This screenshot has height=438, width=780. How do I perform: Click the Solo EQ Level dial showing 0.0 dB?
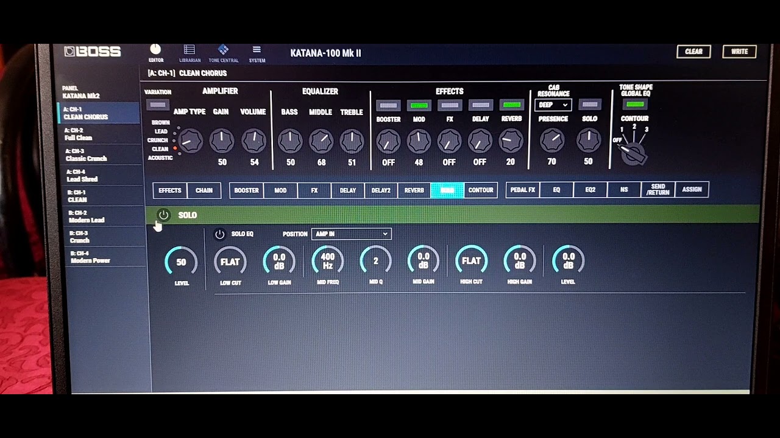point(568,261)
